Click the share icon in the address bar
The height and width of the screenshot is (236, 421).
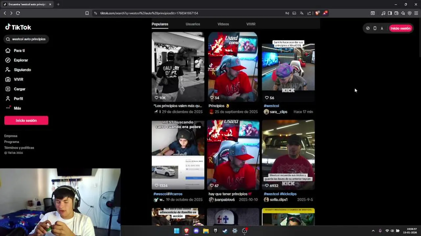tap(309, 13)
